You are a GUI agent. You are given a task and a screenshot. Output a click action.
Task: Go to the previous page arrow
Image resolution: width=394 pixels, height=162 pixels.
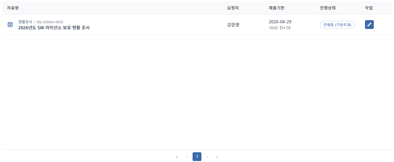(x=187, y=157)
